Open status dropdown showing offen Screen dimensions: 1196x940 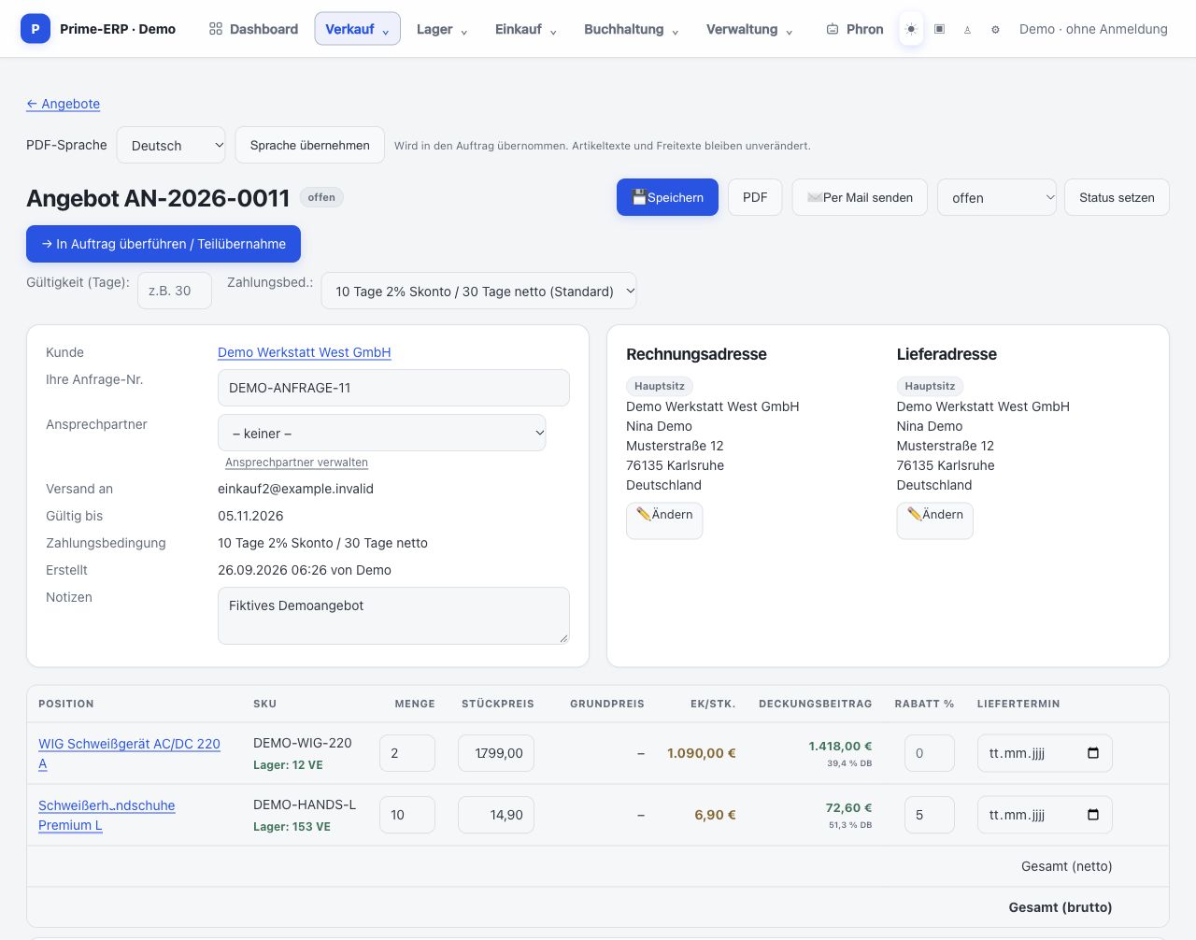tap(997, 197)
